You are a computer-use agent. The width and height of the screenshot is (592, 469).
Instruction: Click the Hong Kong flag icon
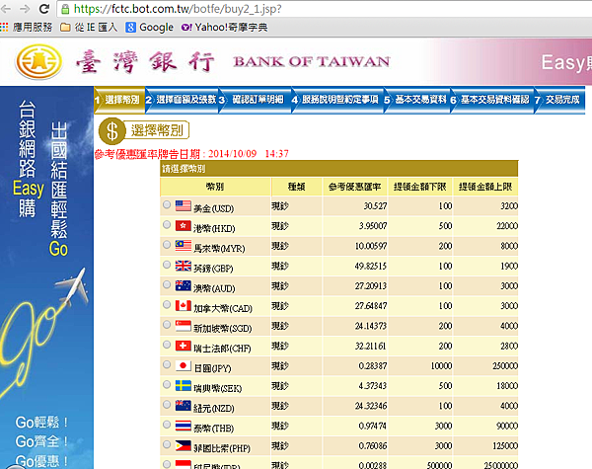[x=184, y=226]
